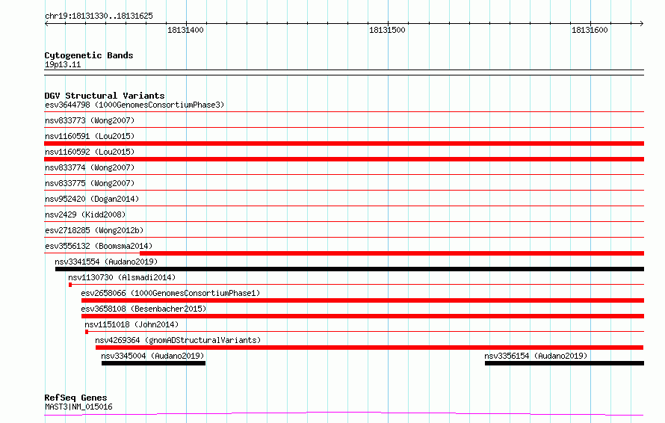The width and height of the screenshot is (665, 423).
Task: Select nsv2429 (Kidd2008) variant label
Action: (x=85, y=214)
